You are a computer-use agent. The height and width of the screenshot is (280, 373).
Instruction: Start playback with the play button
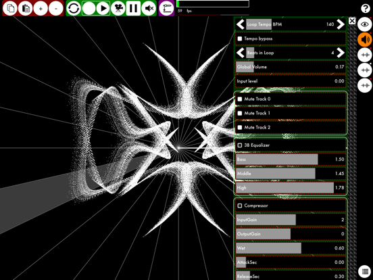click(103, 8)
